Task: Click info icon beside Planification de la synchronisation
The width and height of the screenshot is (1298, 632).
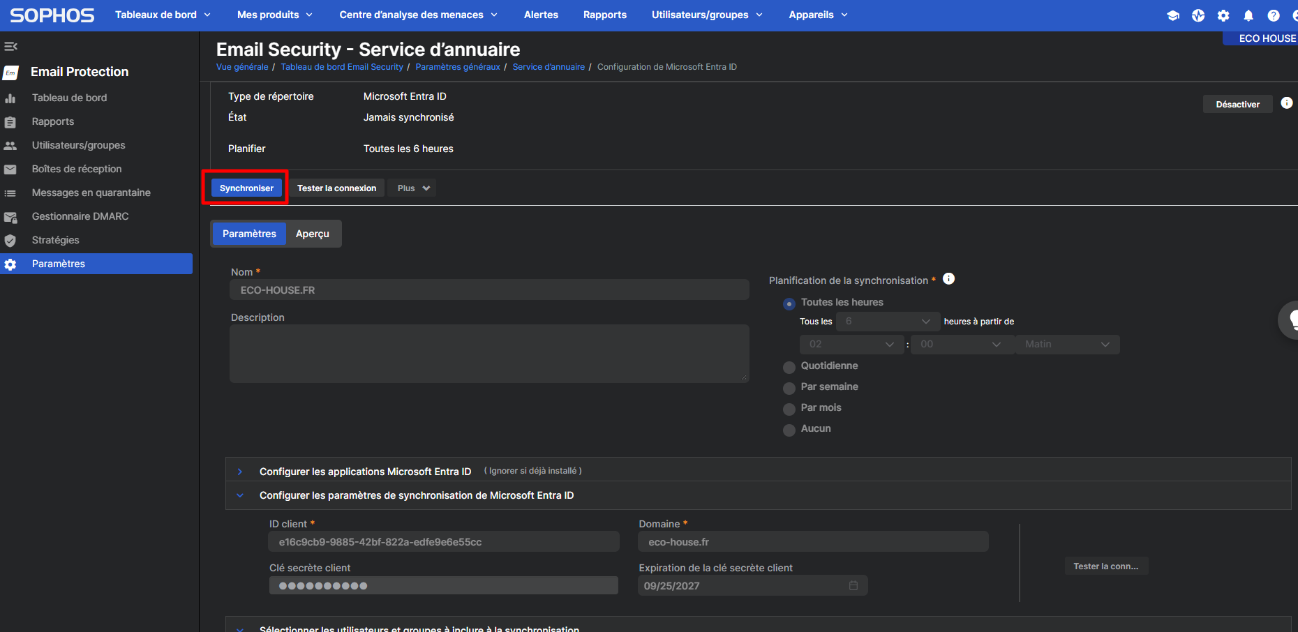Action: pos(948,279)
